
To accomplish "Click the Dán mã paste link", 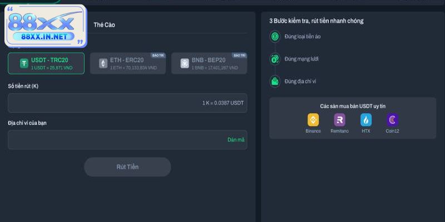I will point(236,140).
